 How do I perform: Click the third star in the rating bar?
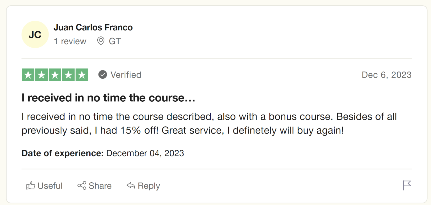click(x=55, y=74)
